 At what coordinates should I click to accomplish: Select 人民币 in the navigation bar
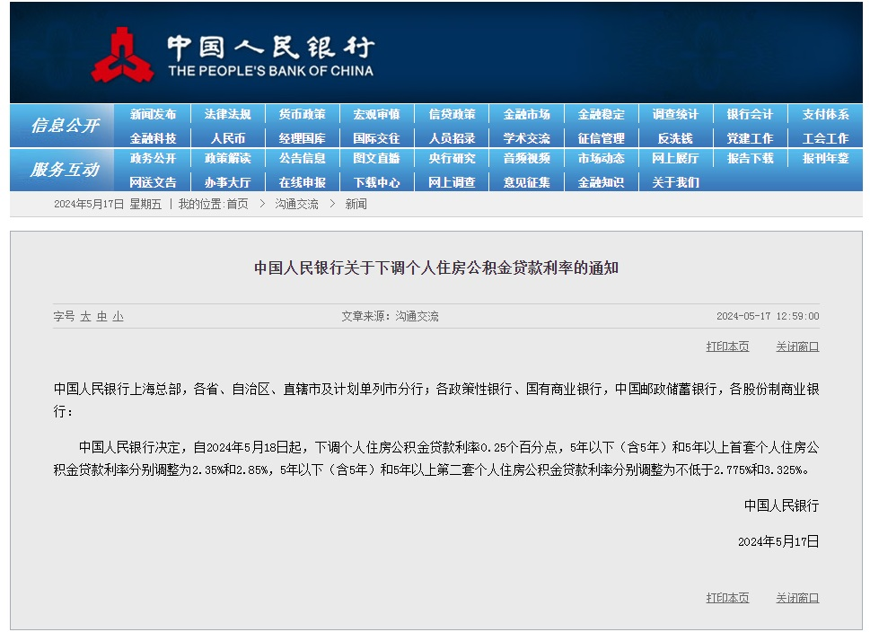coord(227,138)
